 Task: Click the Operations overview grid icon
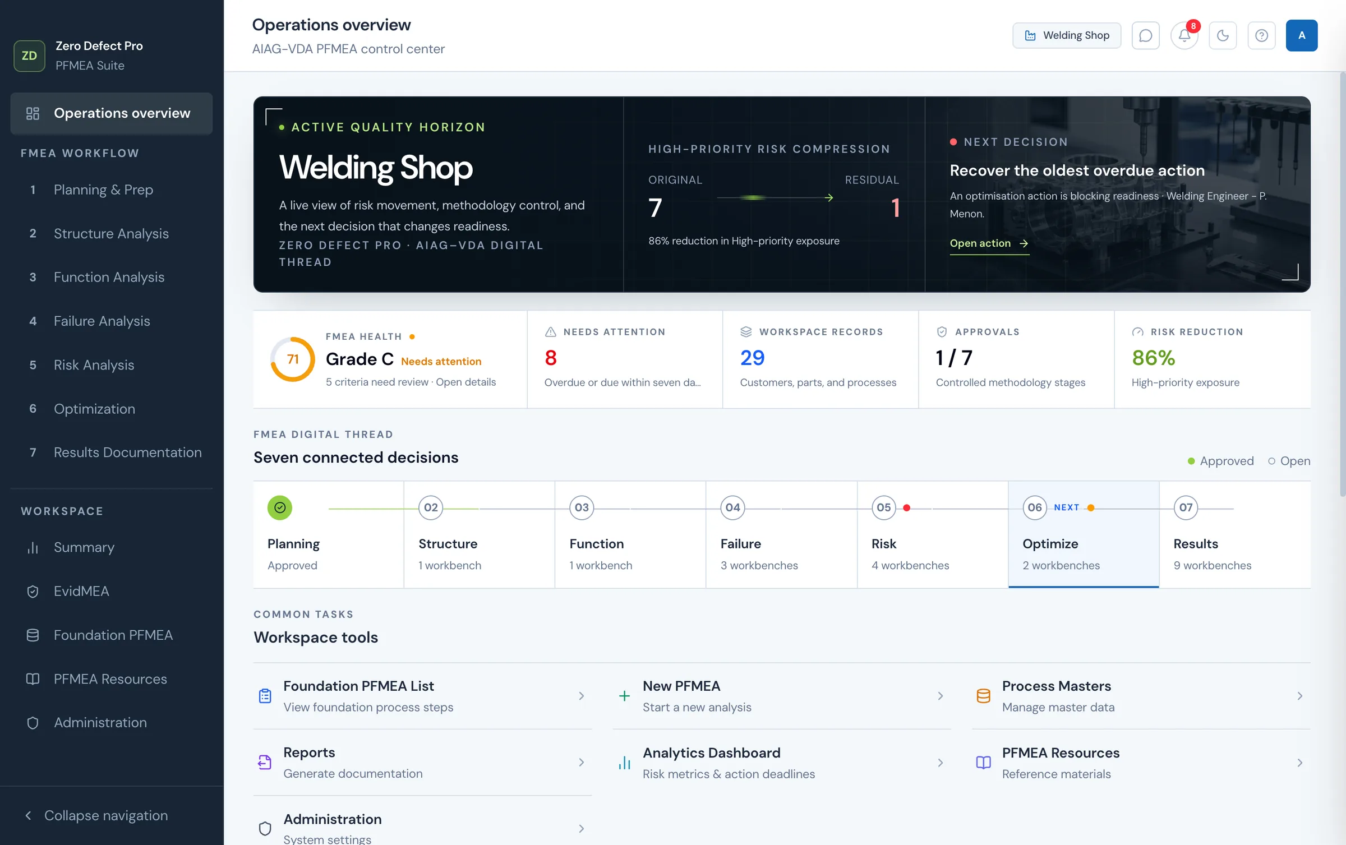tap(33, 113)
